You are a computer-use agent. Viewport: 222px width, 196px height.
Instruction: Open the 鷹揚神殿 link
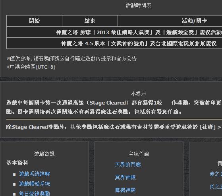click(x=125, y=190)
